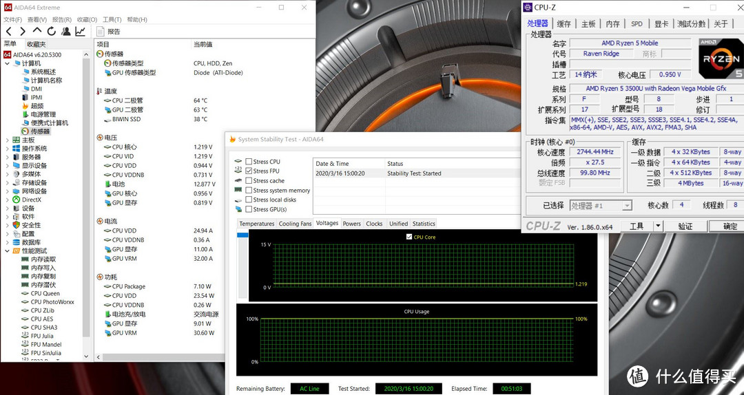This screenshot has width=744, height=395.
Task: Click the AIDA64 tree vertical scrollbar
Action: (x=86, y=199)
